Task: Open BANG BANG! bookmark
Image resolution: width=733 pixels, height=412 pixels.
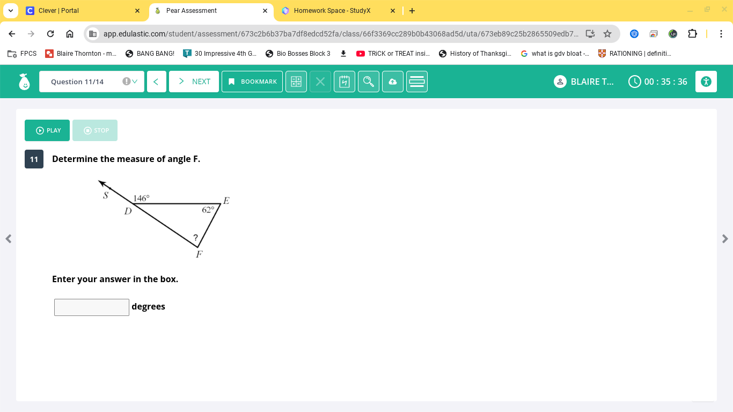Action: pyautogui.click(x=150, y=54)
